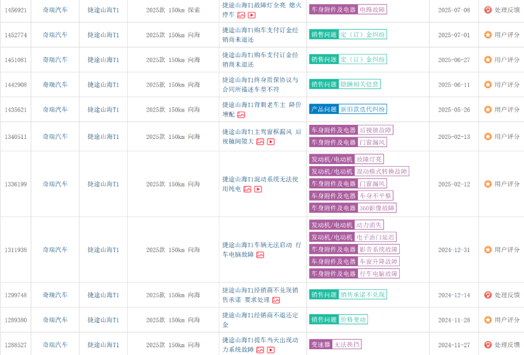Play video for 主驾窗框漏风 complaint
The height and width of the screenshot is (355, 524).
tap(271, 142)
